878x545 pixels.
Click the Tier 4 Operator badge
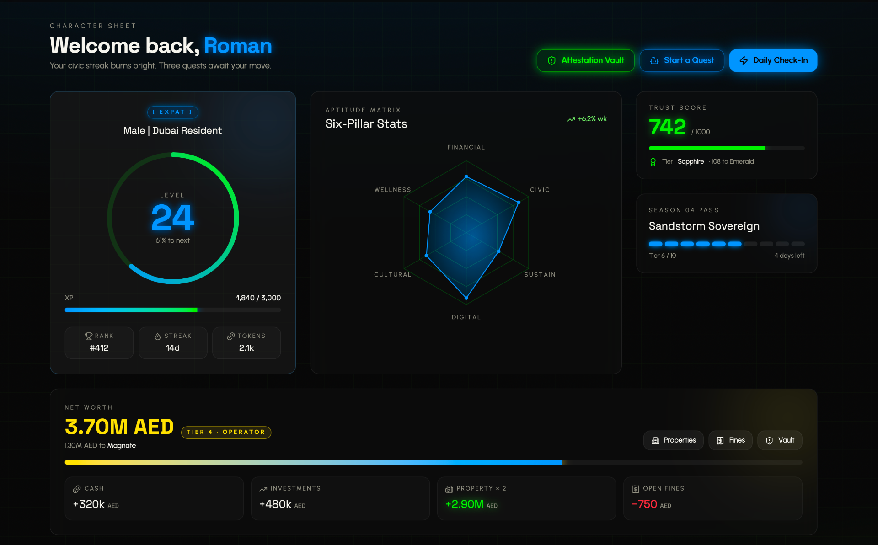pos(226,433)
